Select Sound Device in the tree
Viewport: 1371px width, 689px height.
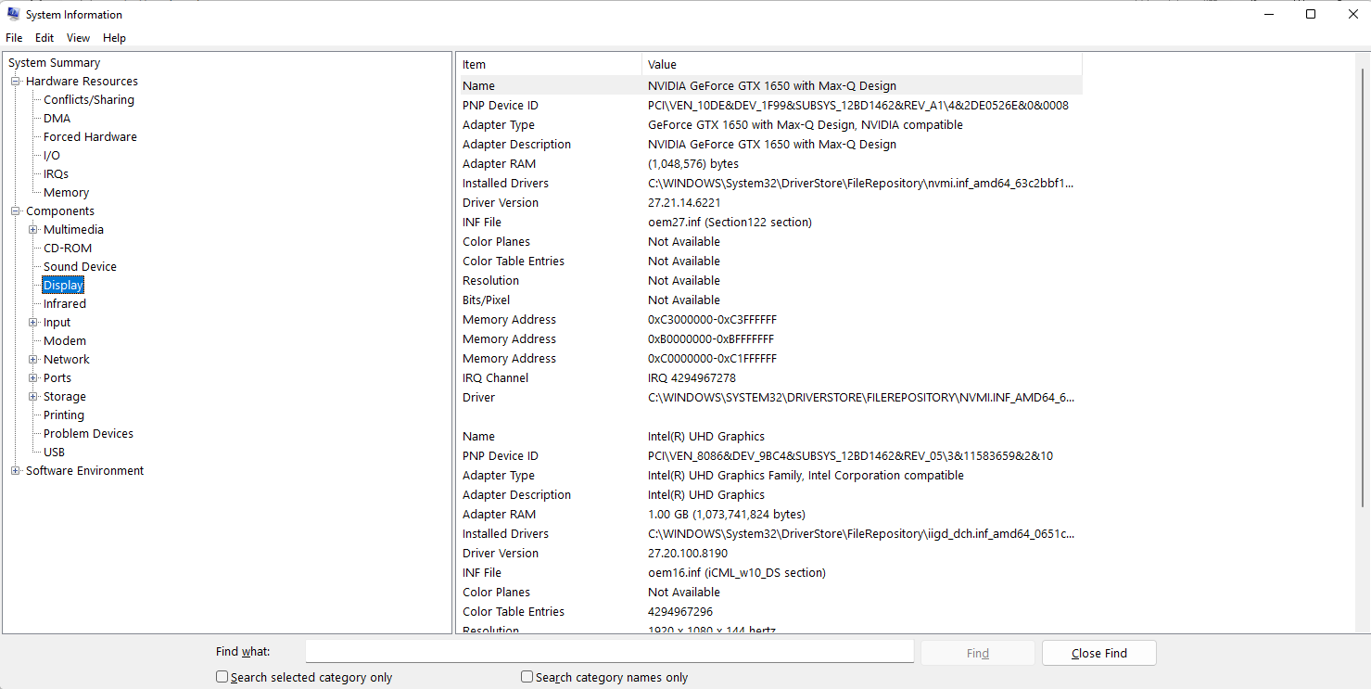[x=80, y=267]
